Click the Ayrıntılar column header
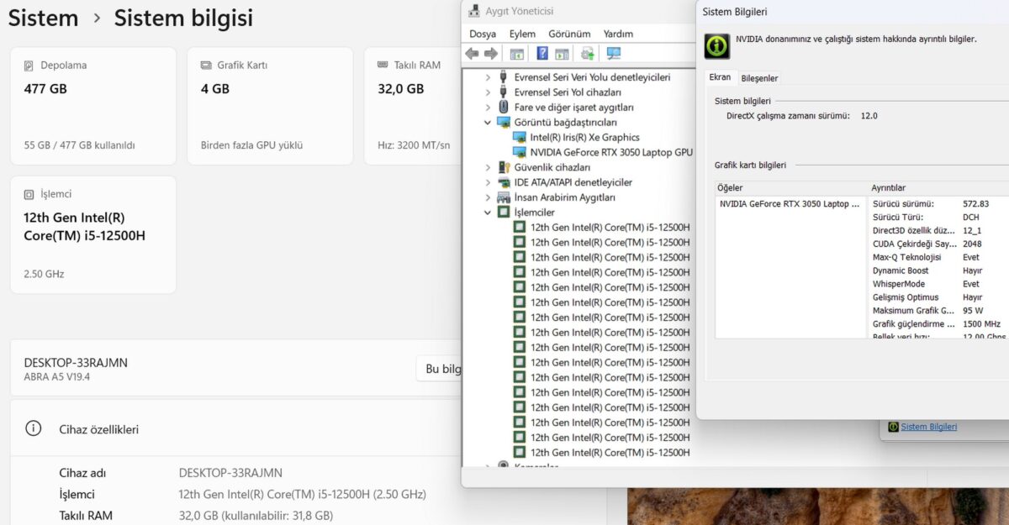Viewport: 1009px width, 525px height. click(x=889, y=188)
